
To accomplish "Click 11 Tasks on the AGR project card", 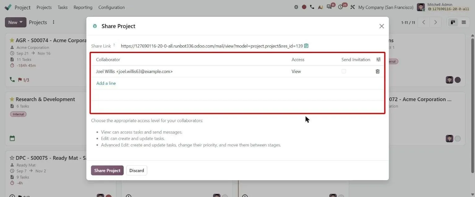I will [x=24, y=60].
